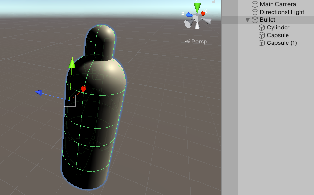Click the small rounded tip of the bullet
The image size is (314, 195).
pyautogui.click(x=101, y=42)
